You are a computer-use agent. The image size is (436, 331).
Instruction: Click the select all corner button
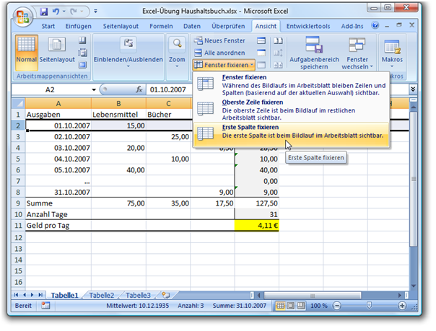(x=18, y=104)
